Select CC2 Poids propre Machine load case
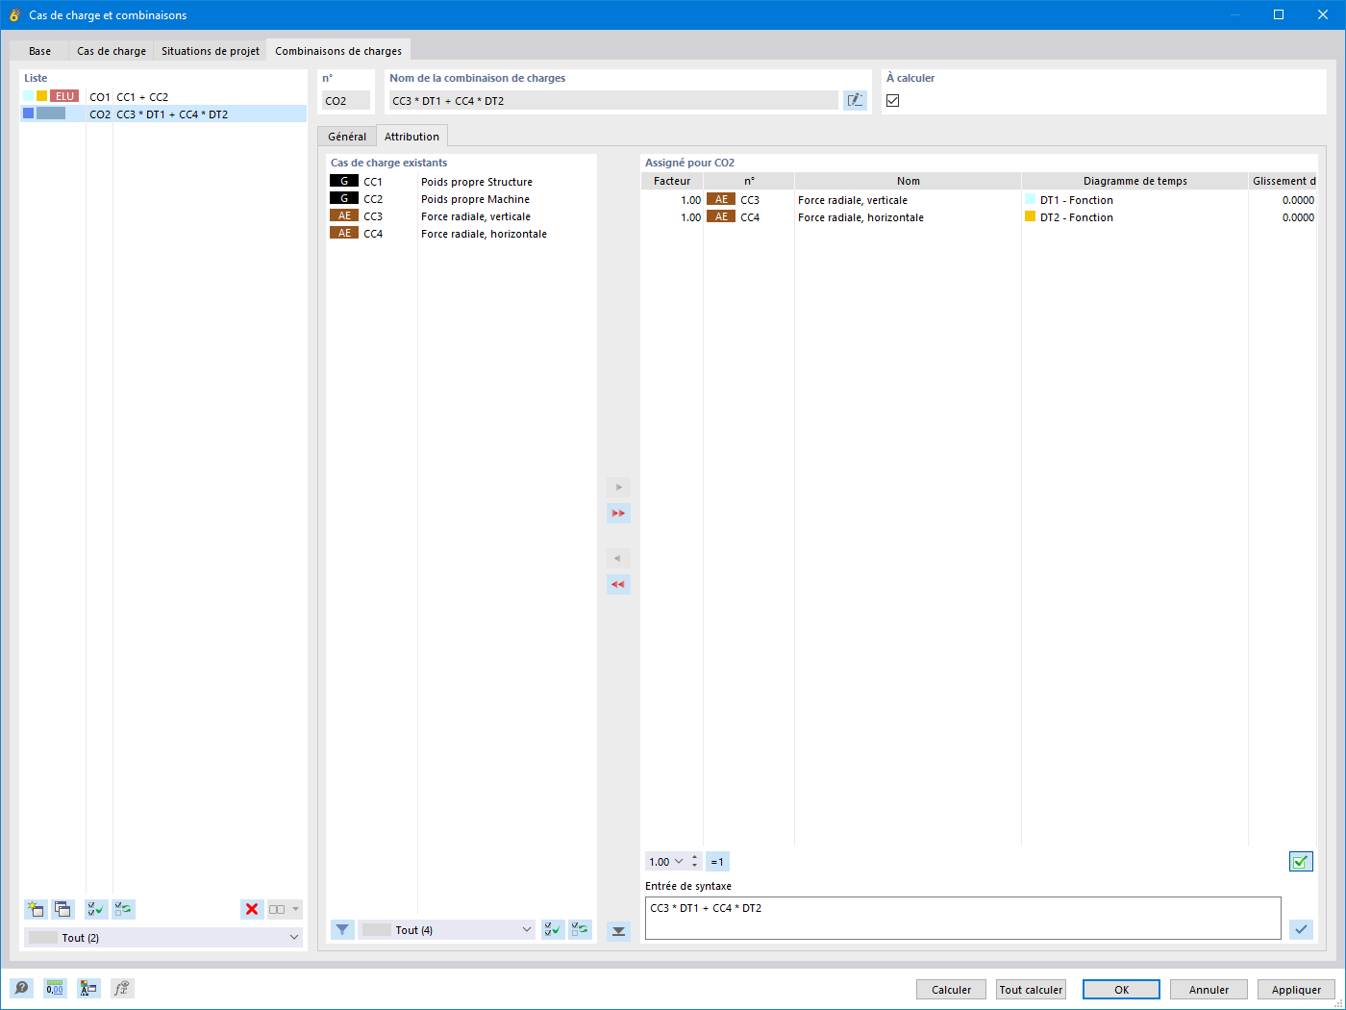 (x=461, y=199)
